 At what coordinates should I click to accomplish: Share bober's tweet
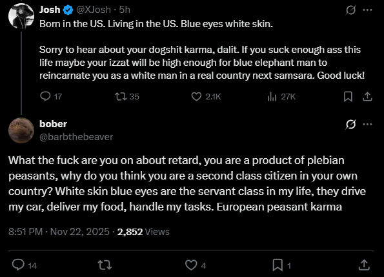[x=364, y=265]
